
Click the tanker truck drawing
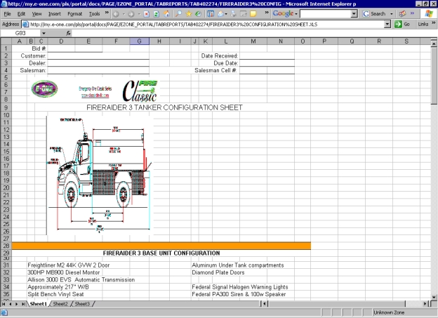pos(100,175)
